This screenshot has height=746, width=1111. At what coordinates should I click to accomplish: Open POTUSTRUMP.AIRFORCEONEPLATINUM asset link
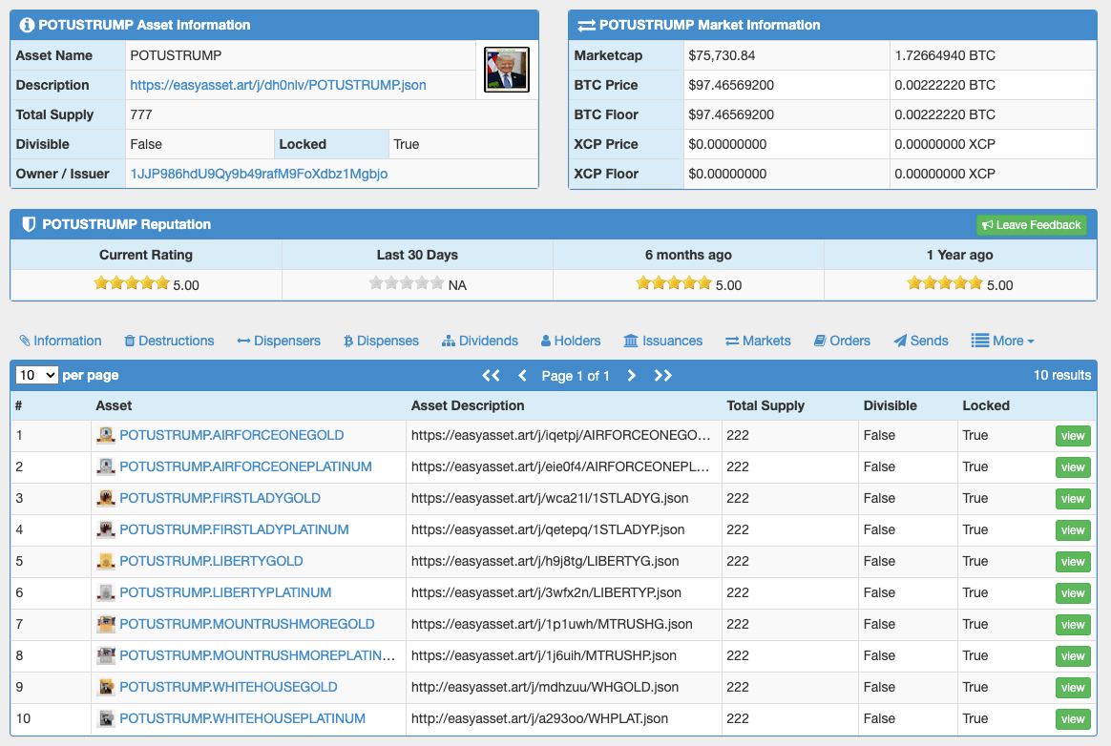(246, 466)
